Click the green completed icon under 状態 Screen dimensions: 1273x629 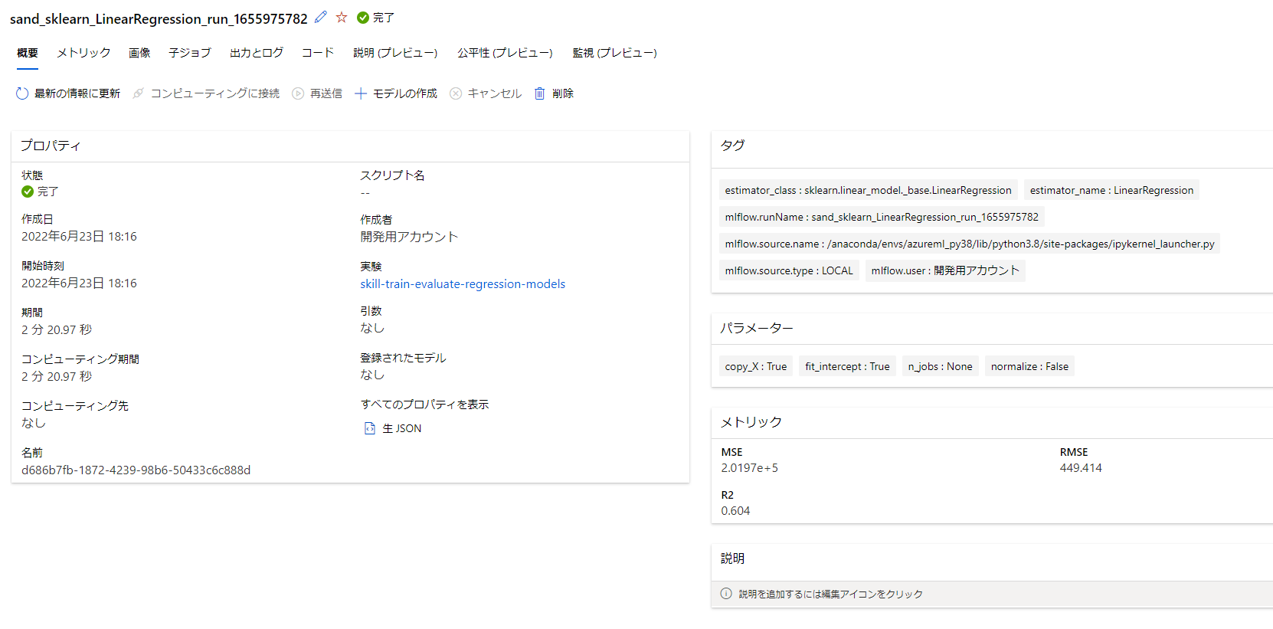pos(28,192)
